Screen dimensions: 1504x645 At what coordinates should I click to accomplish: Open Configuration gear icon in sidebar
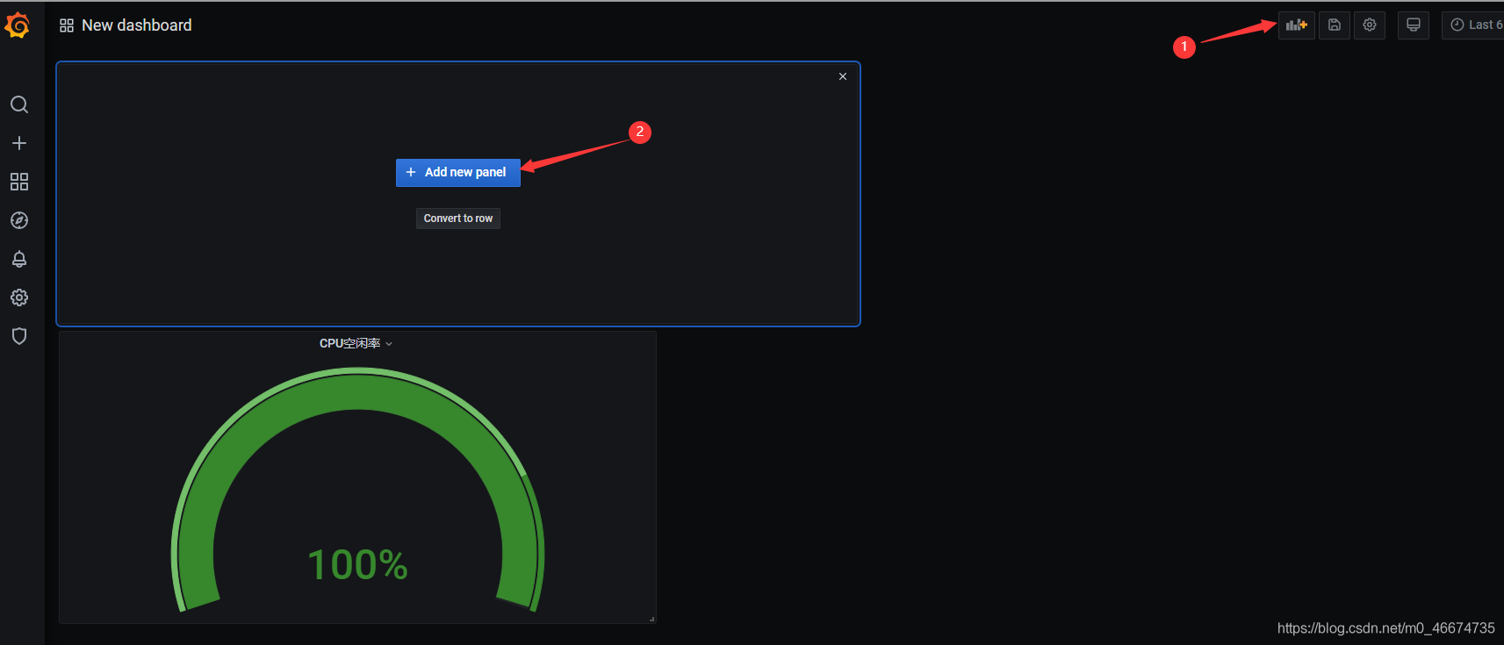point(19,297)
